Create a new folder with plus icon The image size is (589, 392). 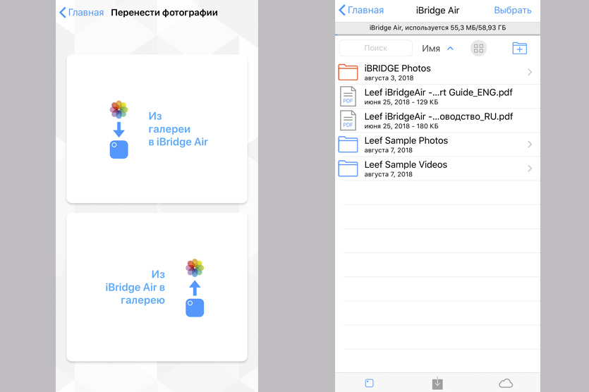point(519,48)
